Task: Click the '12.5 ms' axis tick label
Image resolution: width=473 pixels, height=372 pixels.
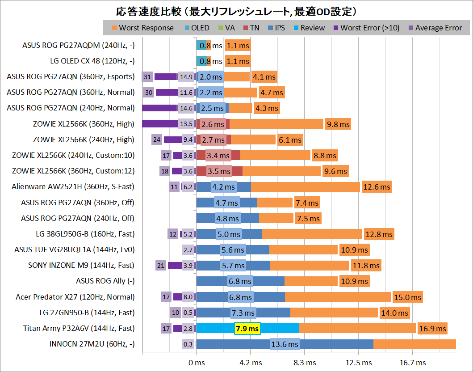Action: [359, 363]
